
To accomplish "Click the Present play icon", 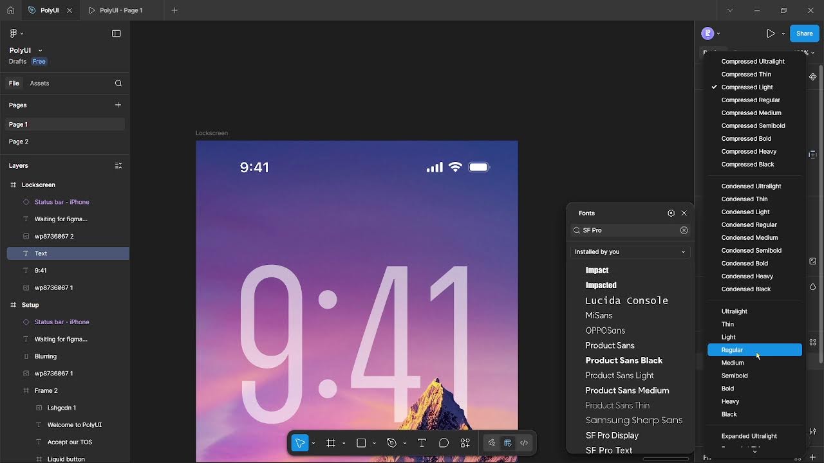I will click(x=771, y=33).
